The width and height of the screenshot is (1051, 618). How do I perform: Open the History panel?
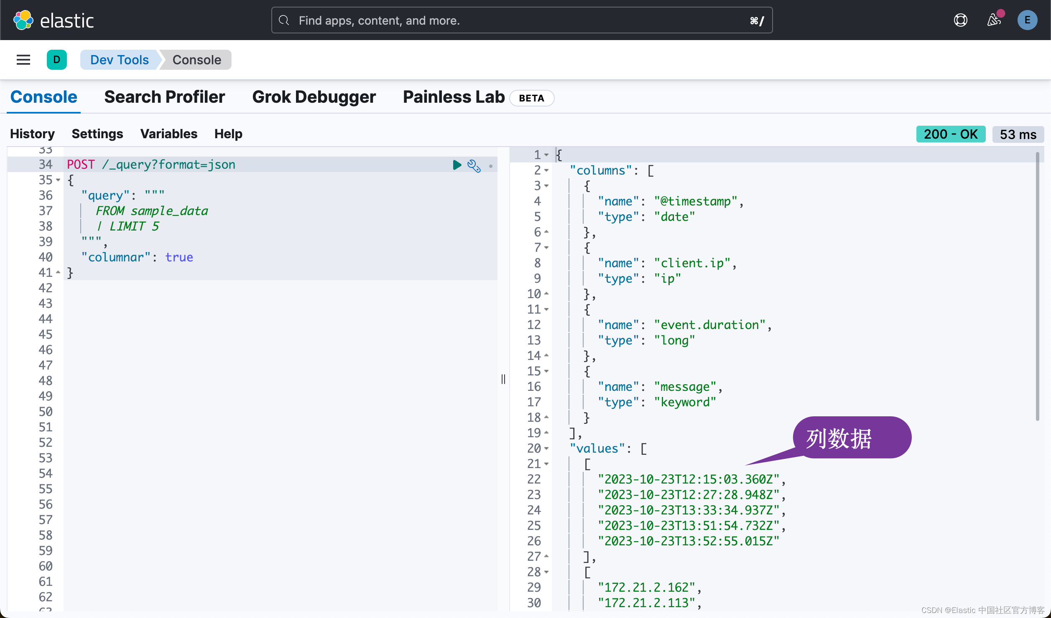32,134
